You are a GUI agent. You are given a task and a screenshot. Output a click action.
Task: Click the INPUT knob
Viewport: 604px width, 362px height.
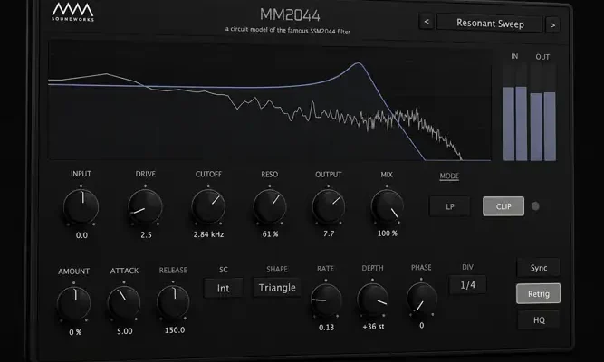pos(81,207)
